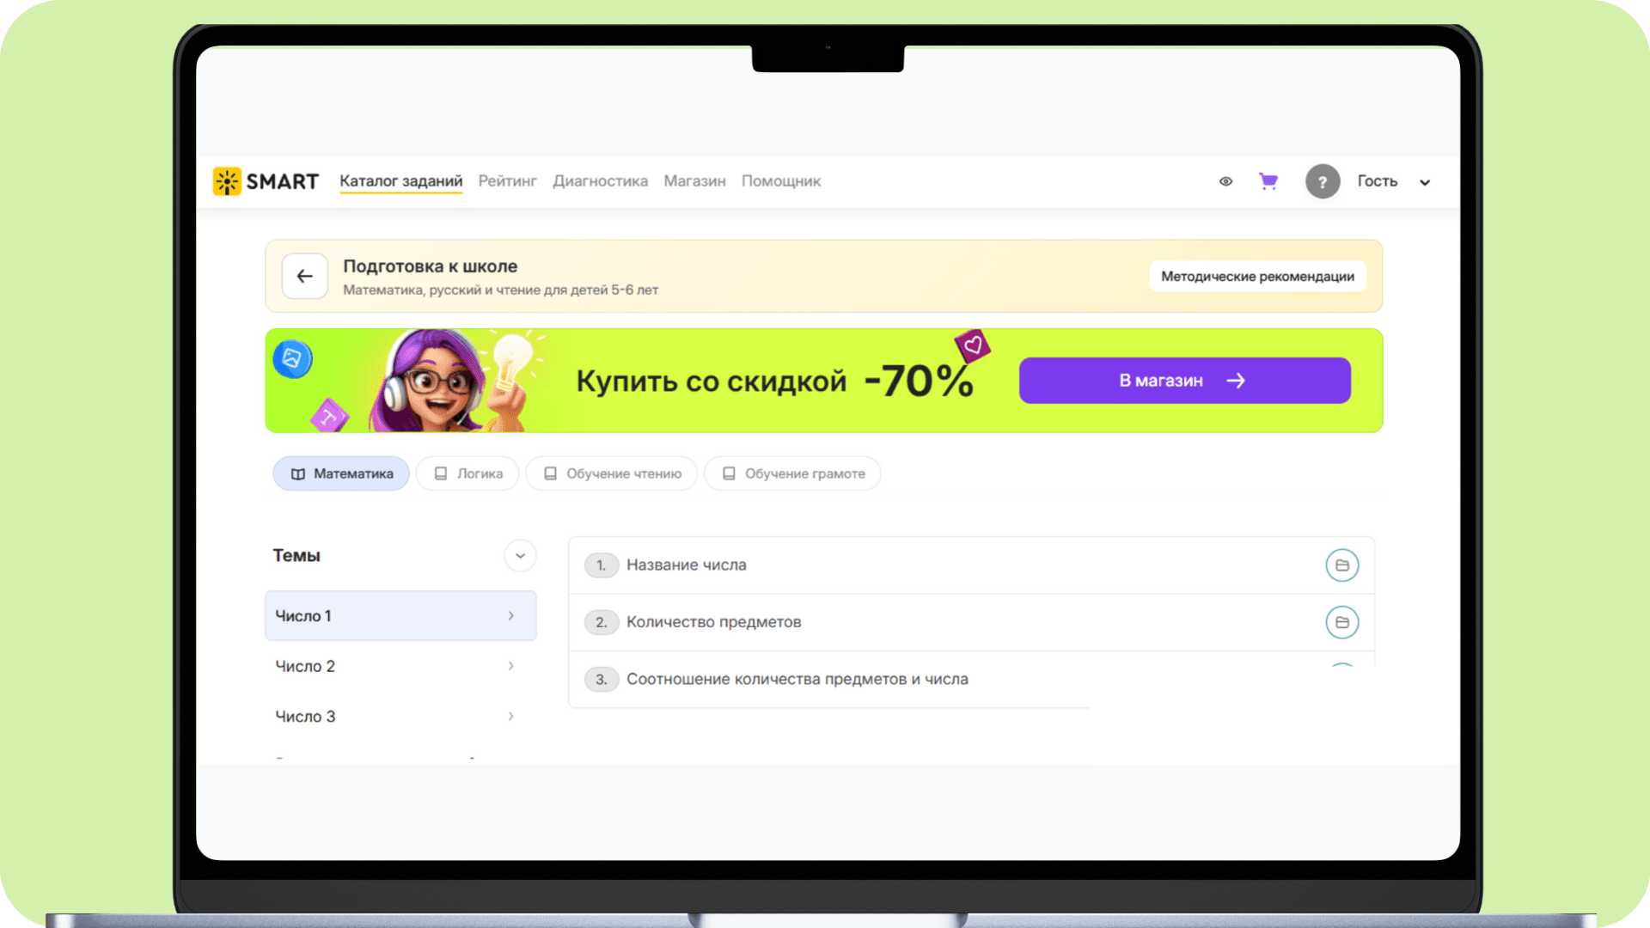Open folder icon for Название числа
The width and height of the screenshot is (1650, 928).
[1341, 565]
